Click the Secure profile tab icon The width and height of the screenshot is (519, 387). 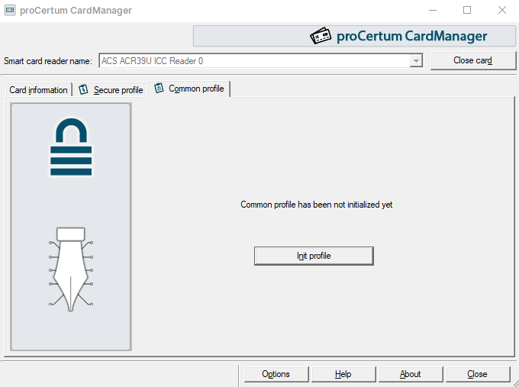(x=83, y=89)
